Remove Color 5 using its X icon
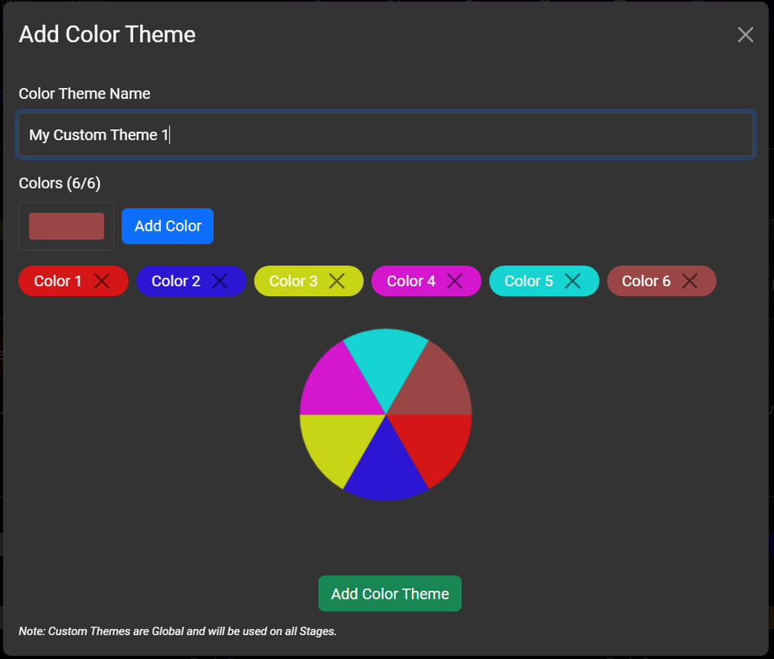This screenshot has height=659, width=774. (572, 281)
